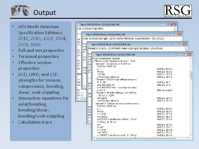199x149 pixels.
Task: Click the 'Net' heading in Full Section Properties window
Action: (x=79, y=74)
